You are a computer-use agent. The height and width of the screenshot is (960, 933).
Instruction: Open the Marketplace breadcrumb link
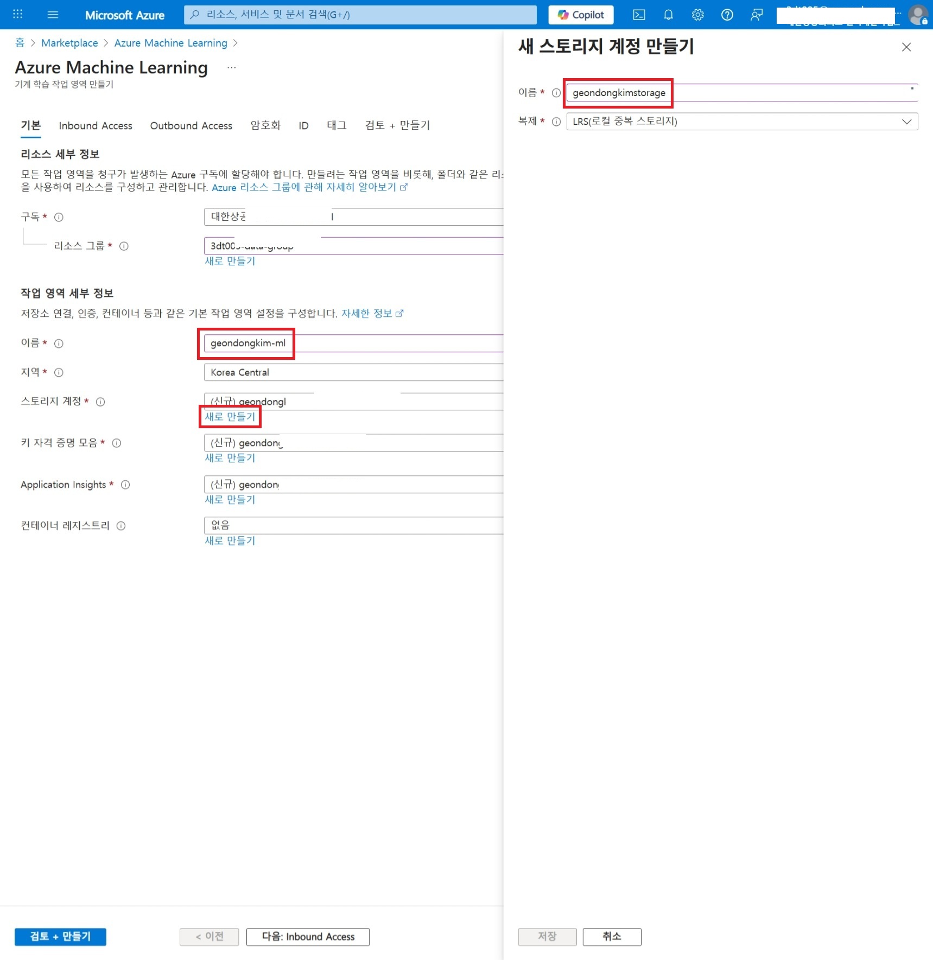click(x=69, y=43)
